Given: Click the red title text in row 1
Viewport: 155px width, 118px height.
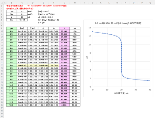Looking at the screenshot, I should coord(36,6).
